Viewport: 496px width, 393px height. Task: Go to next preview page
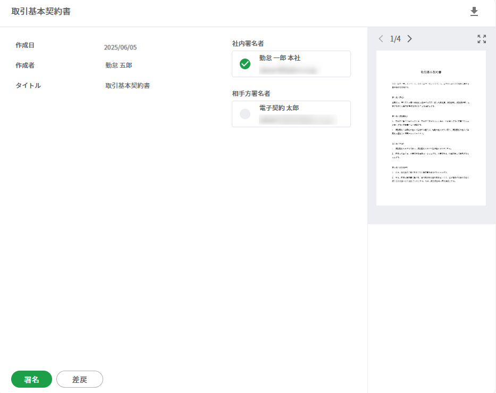(410, 39)
